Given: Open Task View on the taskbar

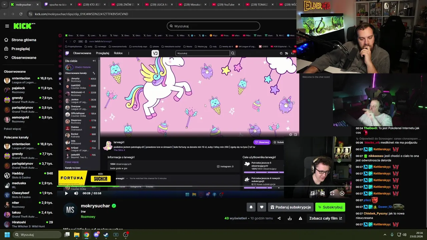Looking at the screenshot, I should pos(67,235).
